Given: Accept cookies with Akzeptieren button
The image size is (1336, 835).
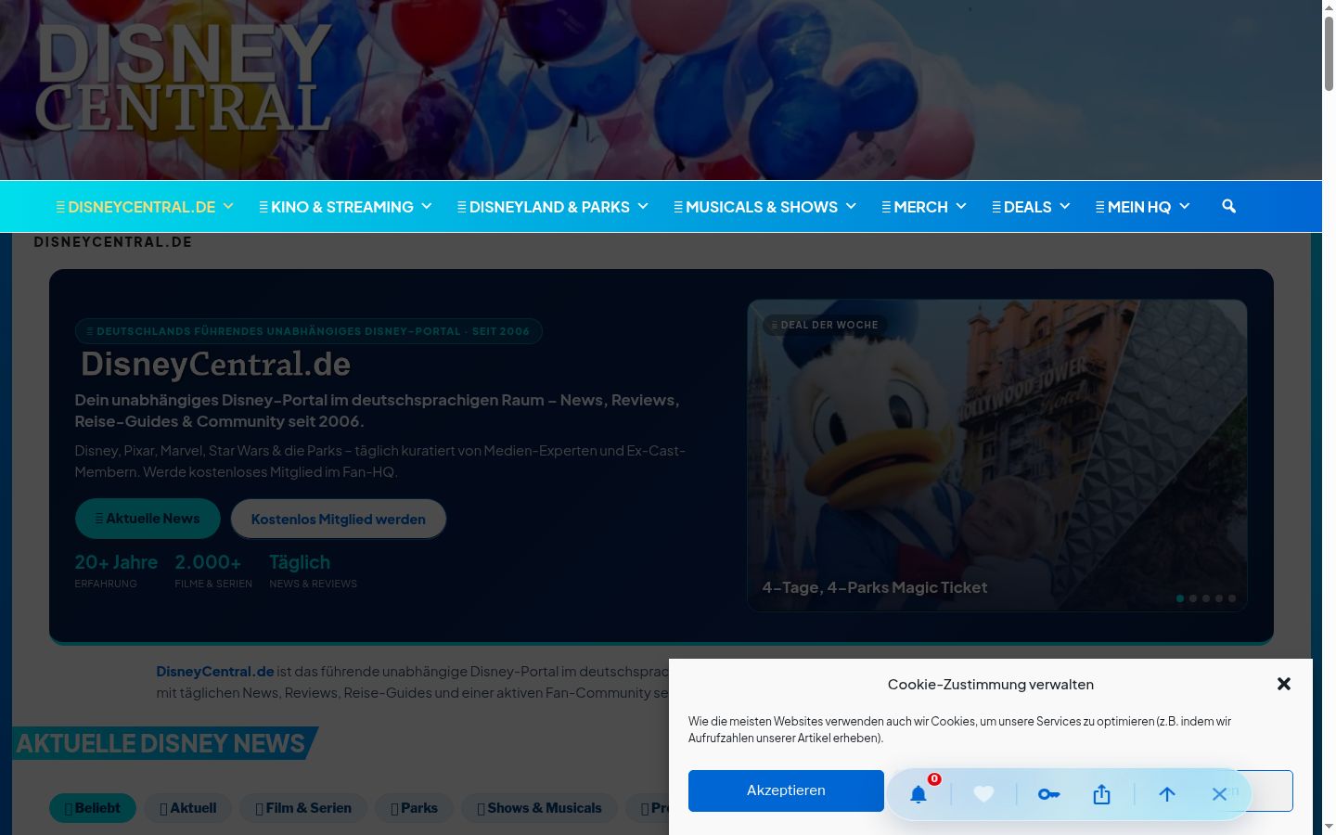Looking at the screenshot, I should [x=786, y=790].
